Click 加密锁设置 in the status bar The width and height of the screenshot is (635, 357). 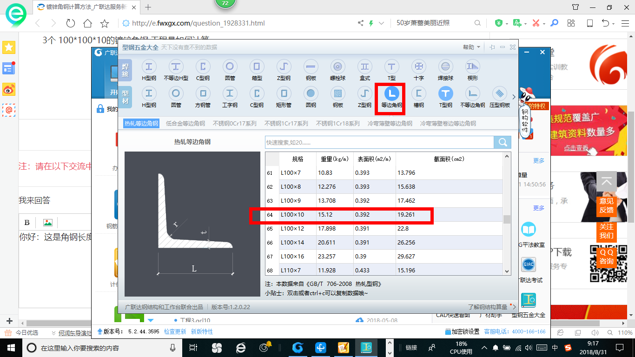click(x=462, y=331)
